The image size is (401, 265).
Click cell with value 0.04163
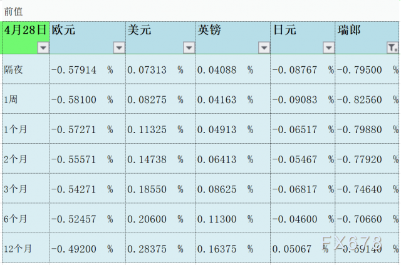pos(232,99)
